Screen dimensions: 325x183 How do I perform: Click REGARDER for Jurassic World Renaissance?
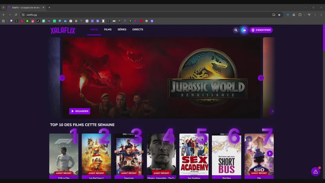(80, 111)
